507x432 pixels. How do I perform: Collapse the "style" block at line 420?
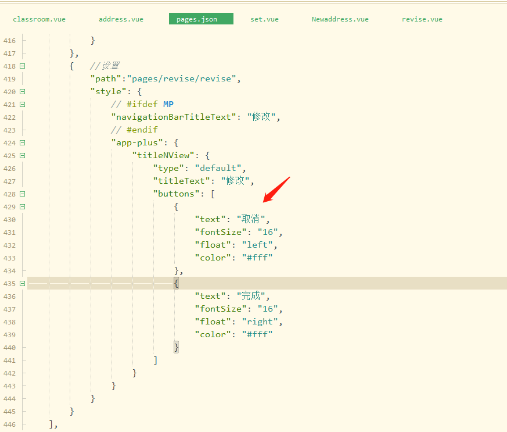[22, 92]
